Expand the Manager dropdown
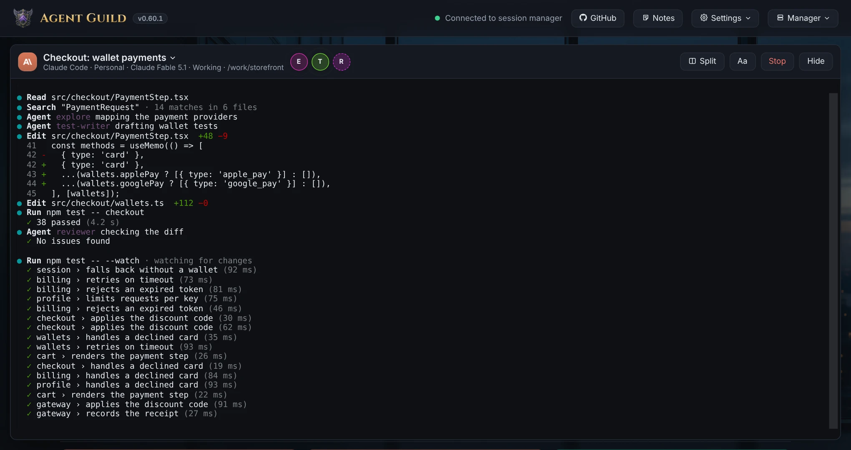Viewport: 851px width, 450px height. [x=803, y=18]
